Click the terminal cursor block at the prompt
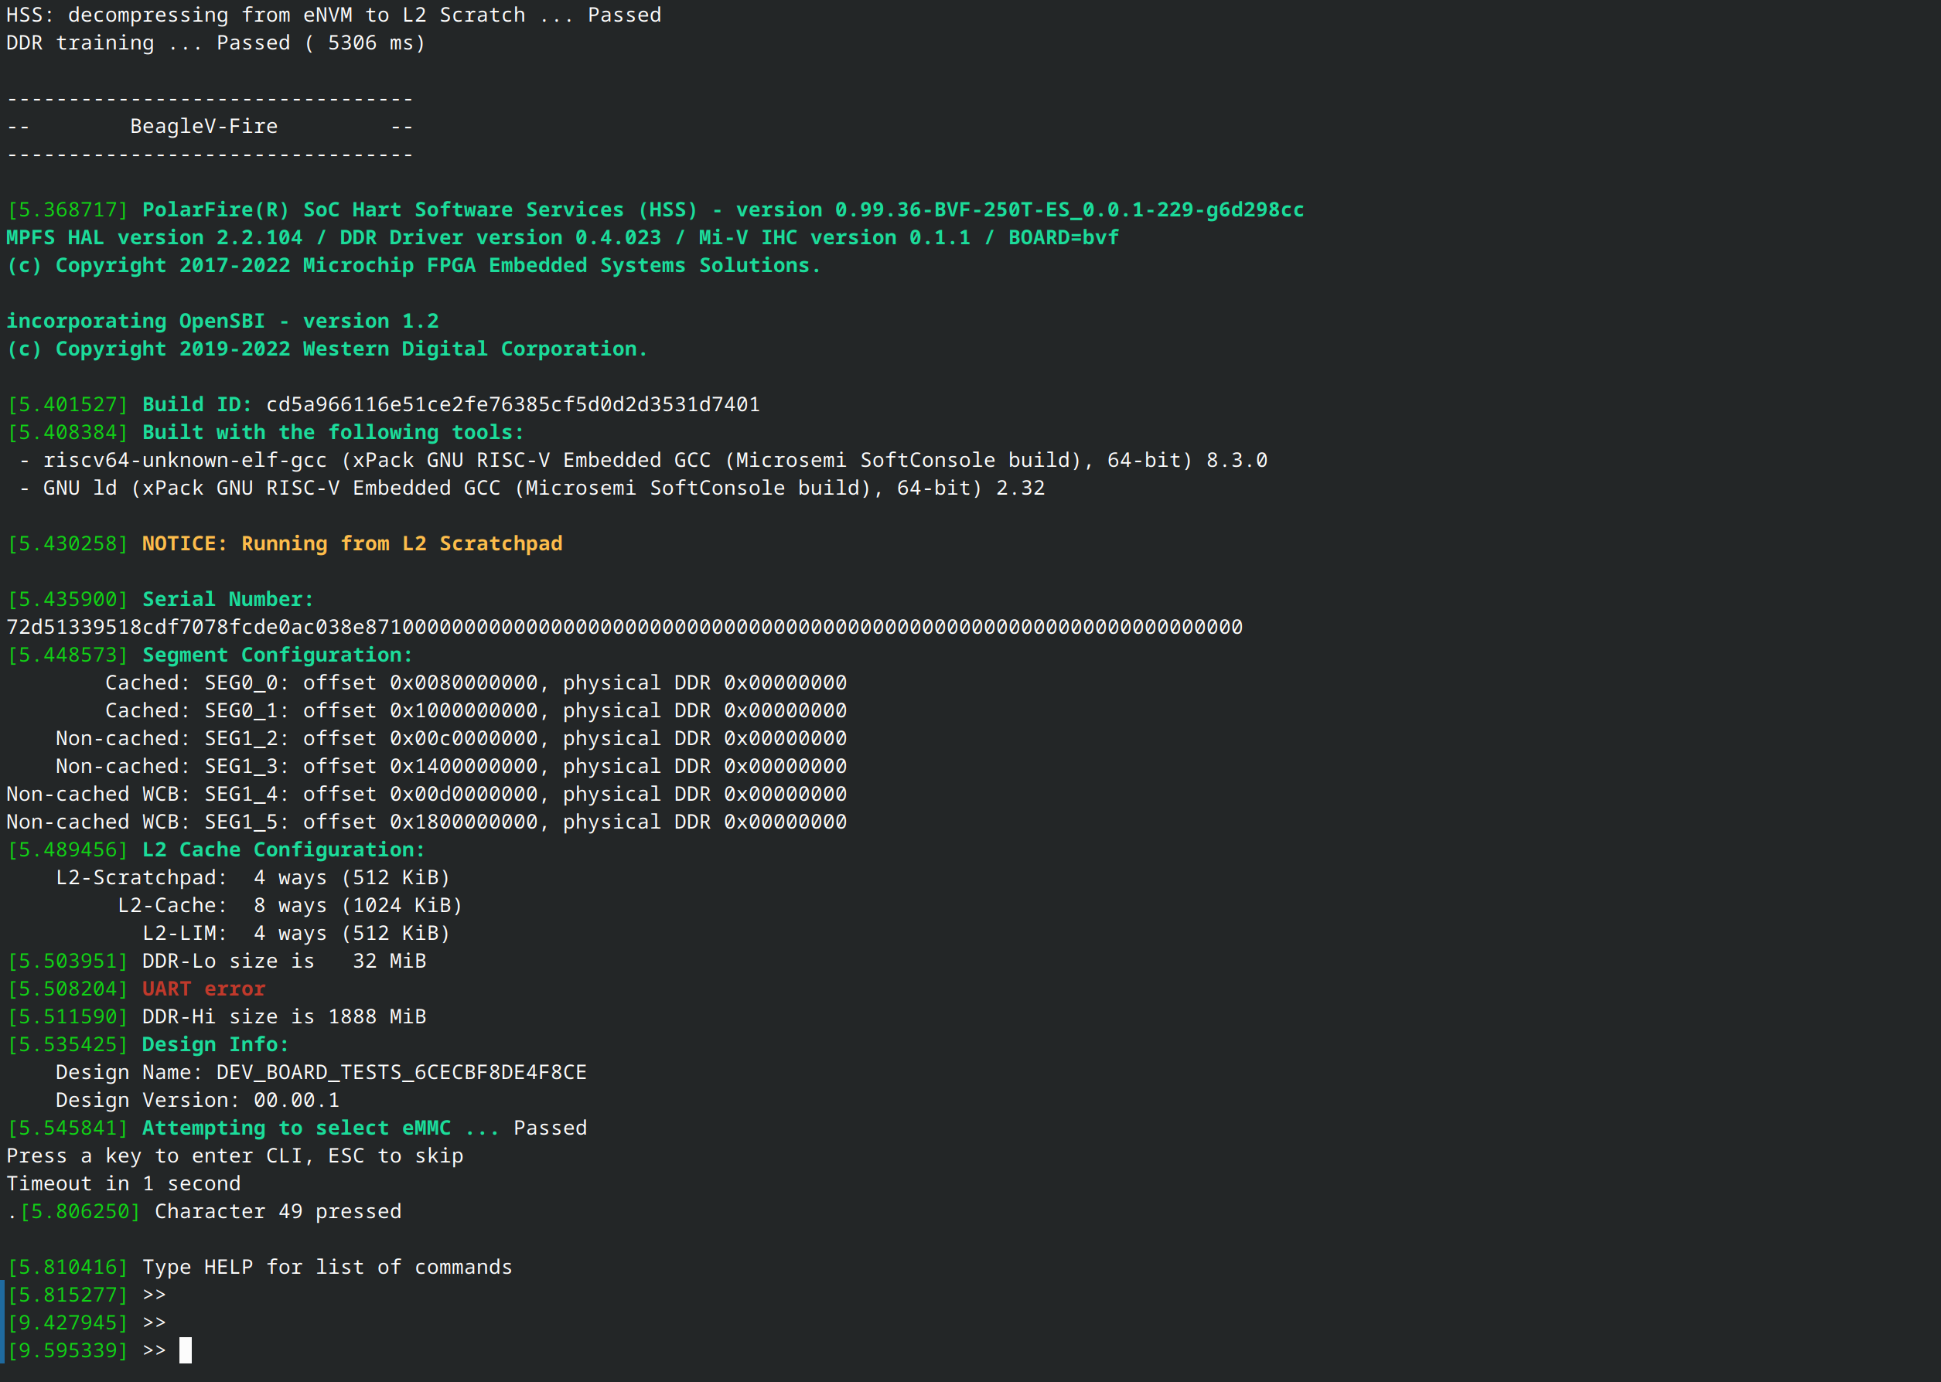The image size is (1941, 1382). pos(185,1350)
